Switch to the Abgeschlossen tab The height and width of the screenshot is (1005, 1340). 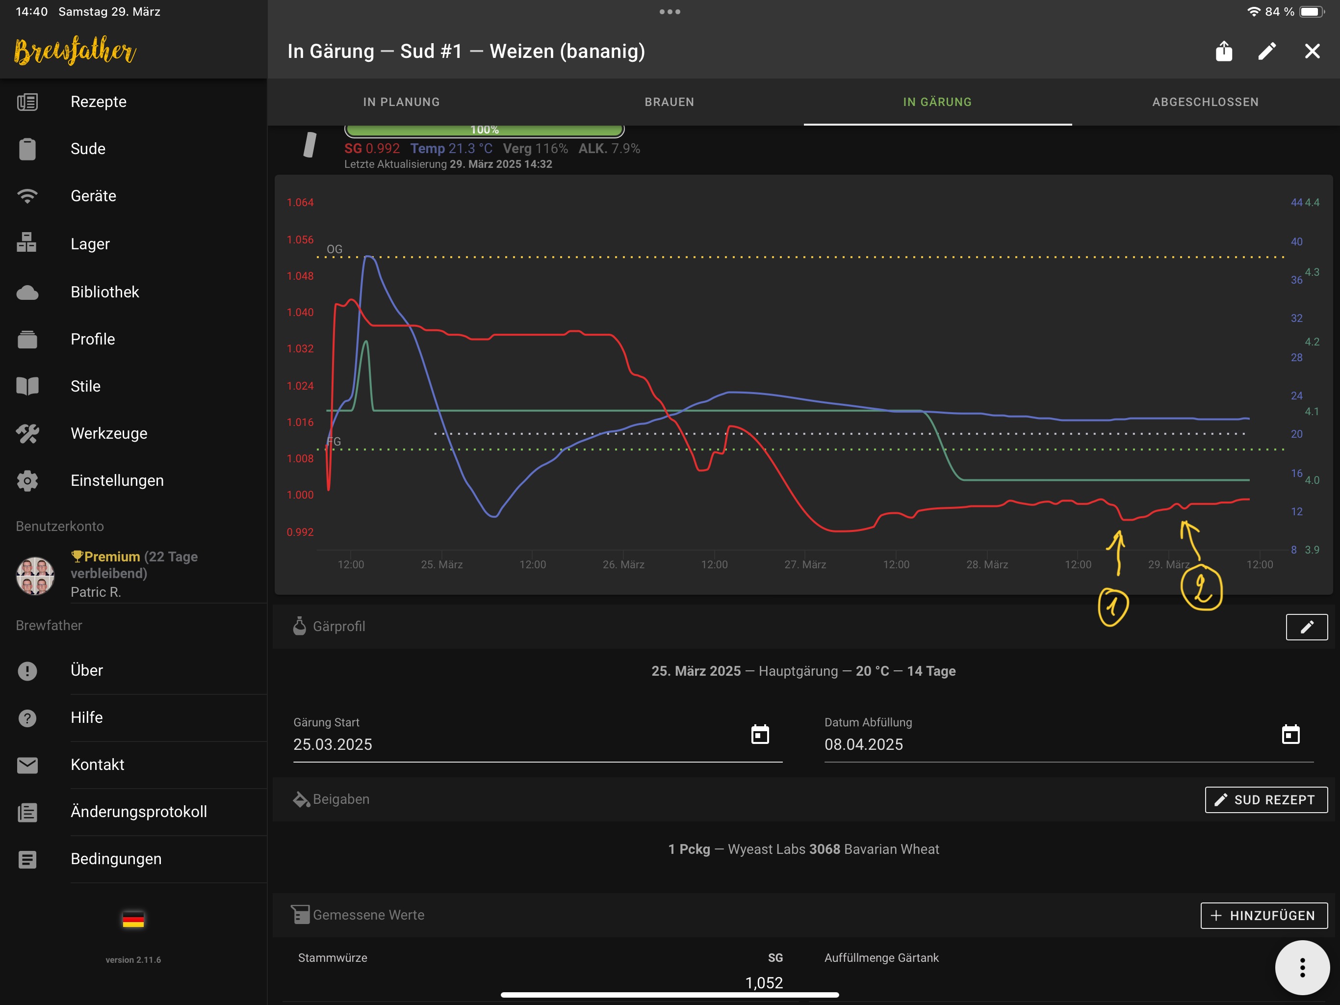point(1205,102)
